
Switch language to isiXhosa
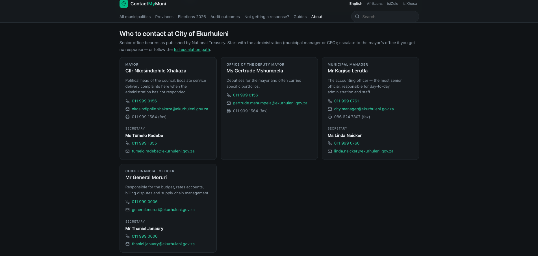(x=410, y=4)
